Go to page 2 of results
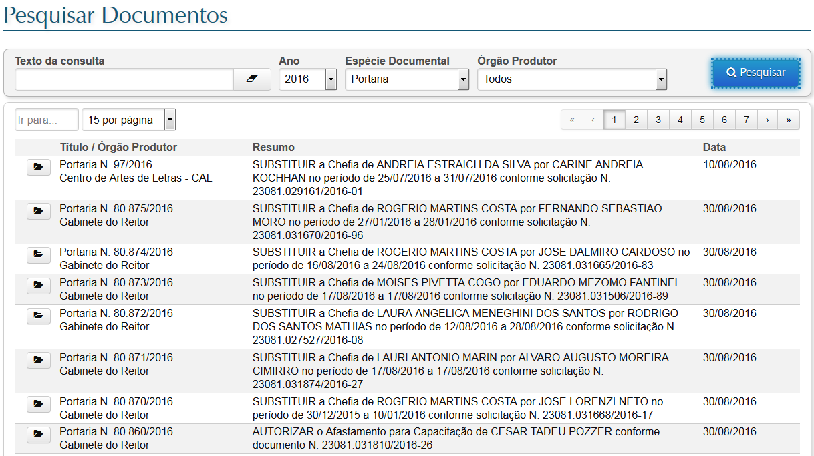This screenshot has height=456, width=814. [636, 120]
